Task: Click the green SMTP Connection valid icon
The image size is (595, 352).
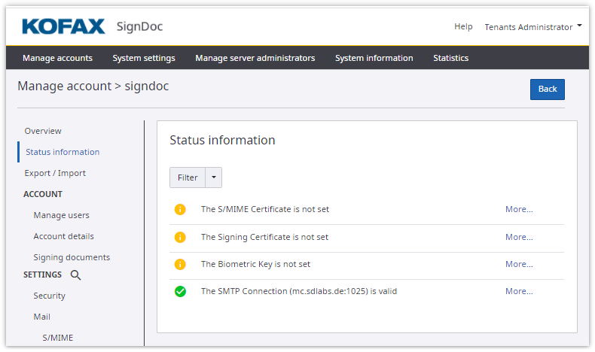Action: pos(180,291)
